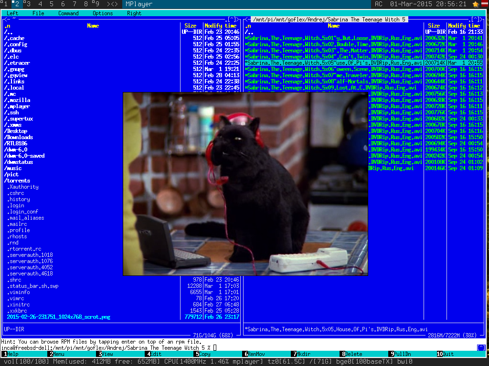Click the date and time in status bar
Screen dimensions: 489x366
coord(428,4)
